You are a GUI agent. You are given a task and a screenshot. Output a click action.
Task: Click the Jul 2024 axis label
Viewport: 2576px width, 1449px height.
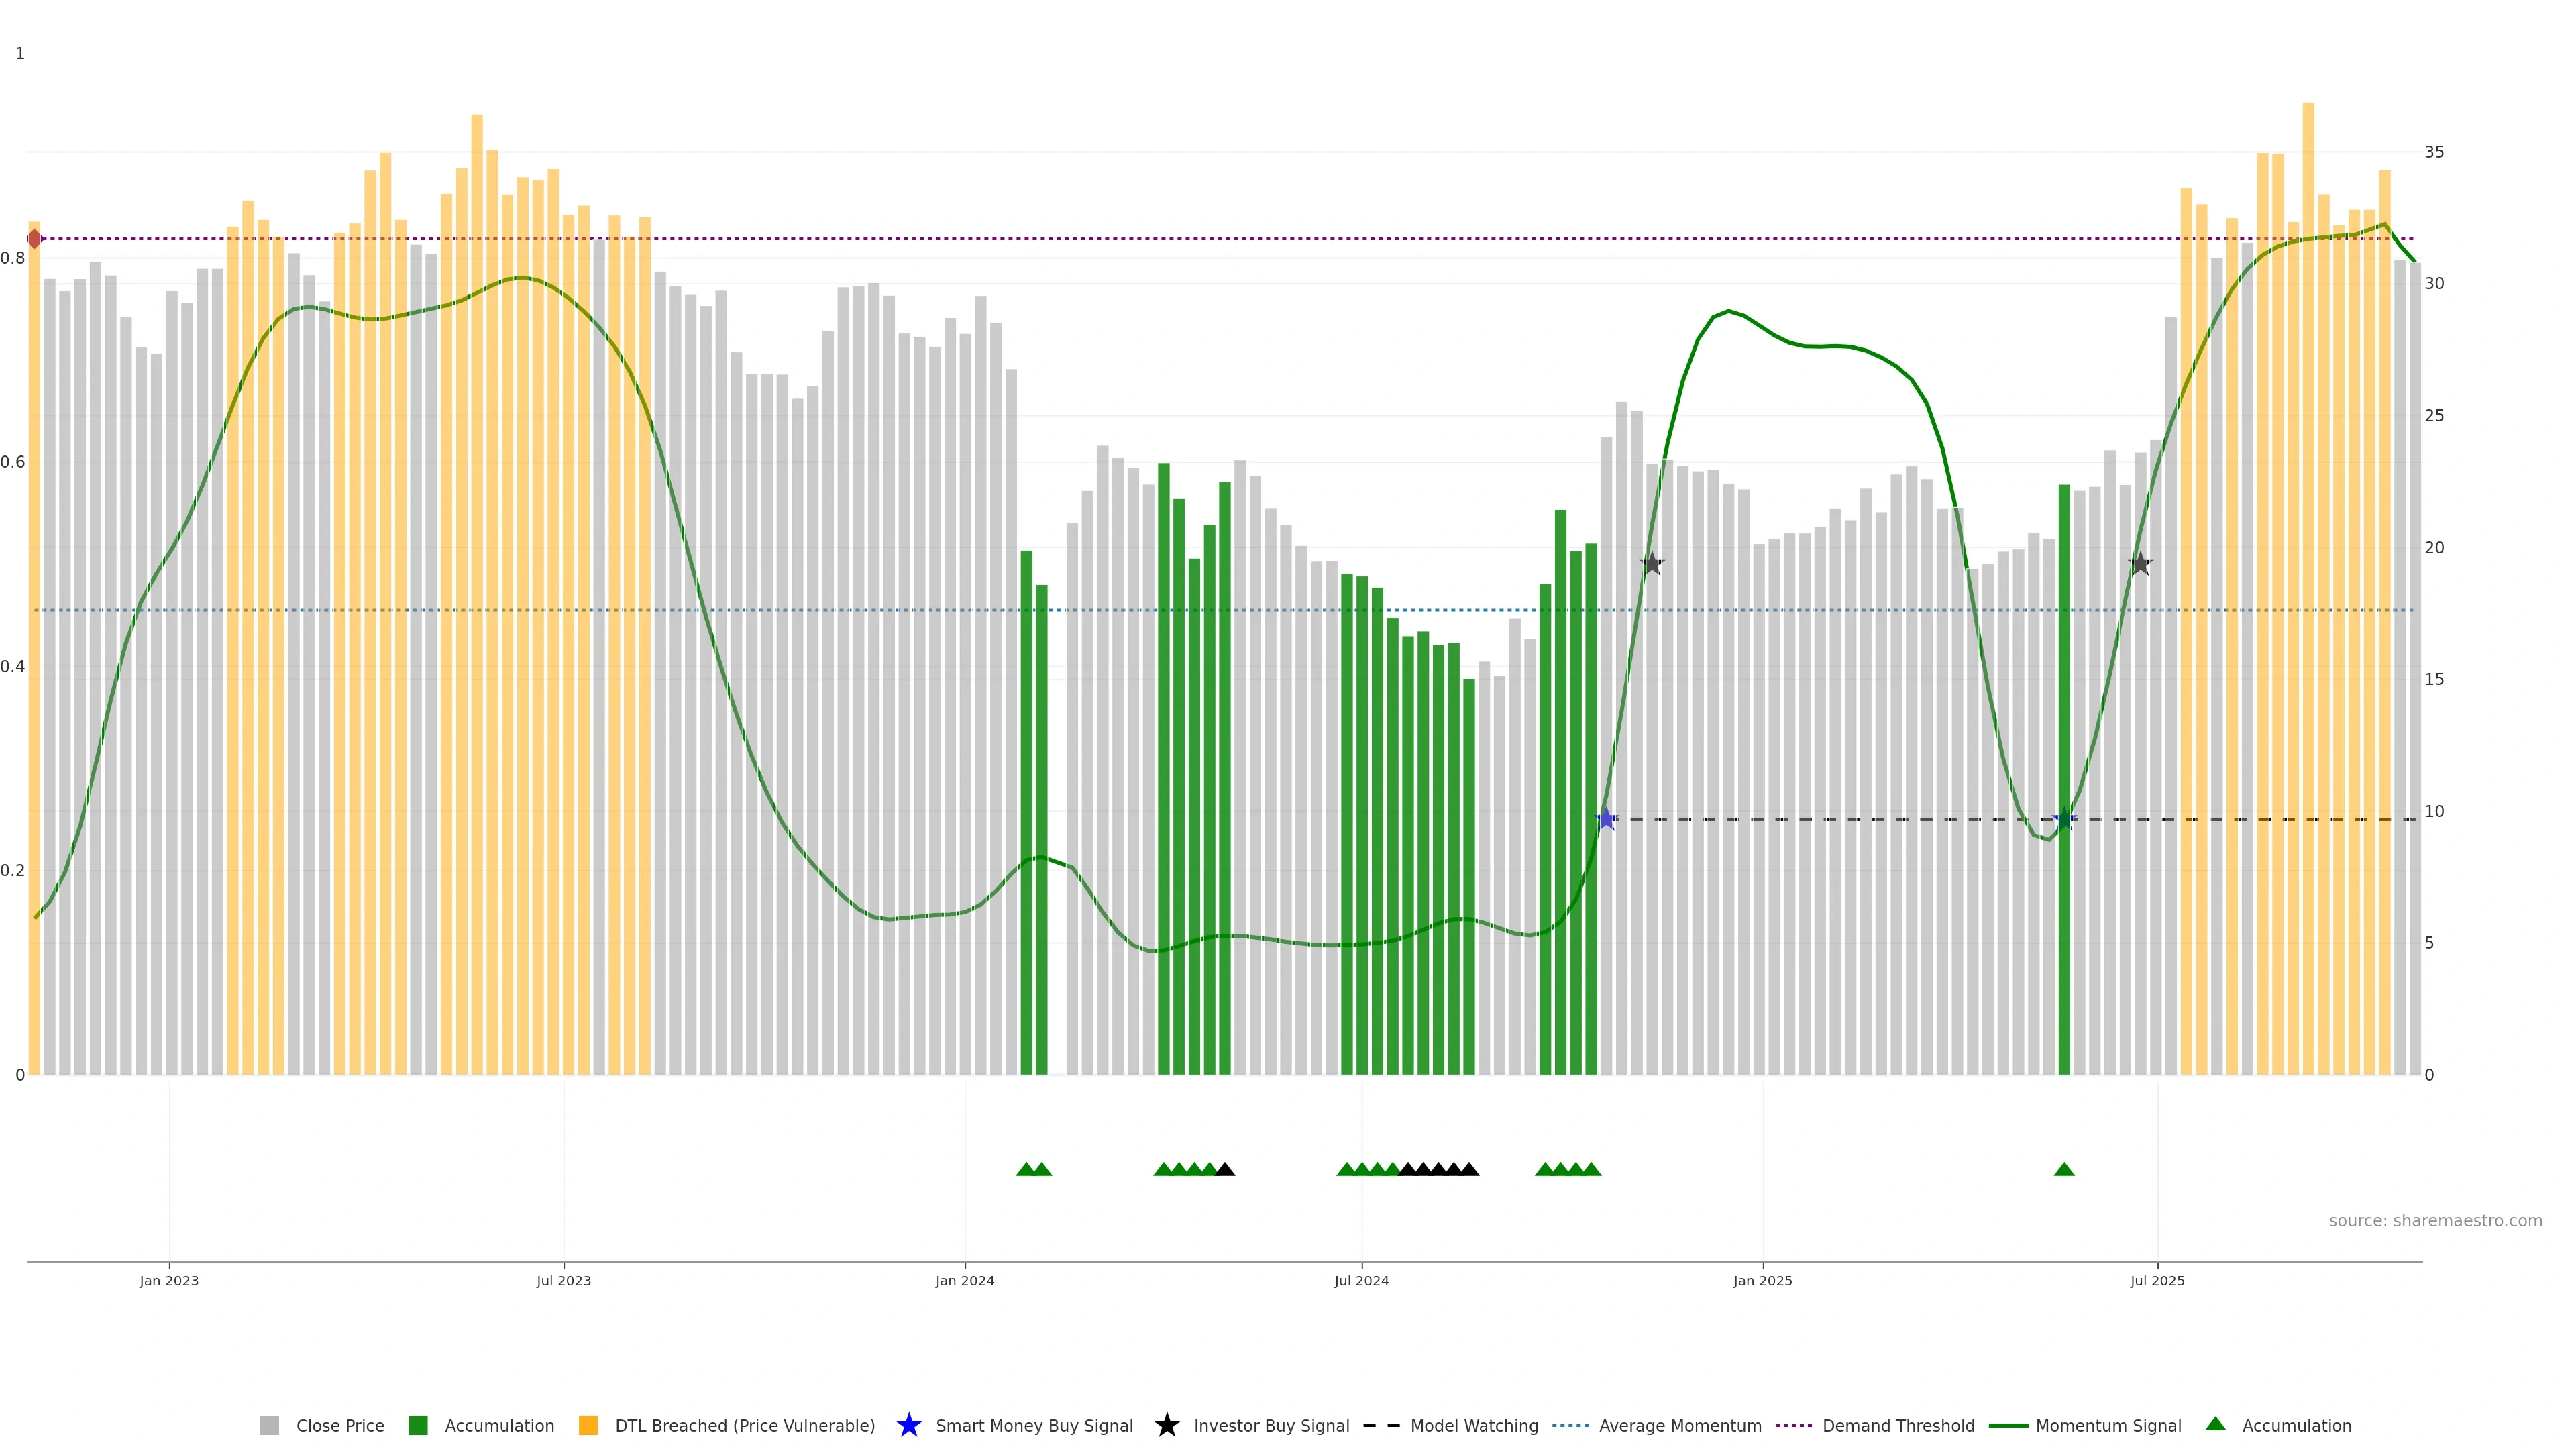[x=1361, y=1280]
